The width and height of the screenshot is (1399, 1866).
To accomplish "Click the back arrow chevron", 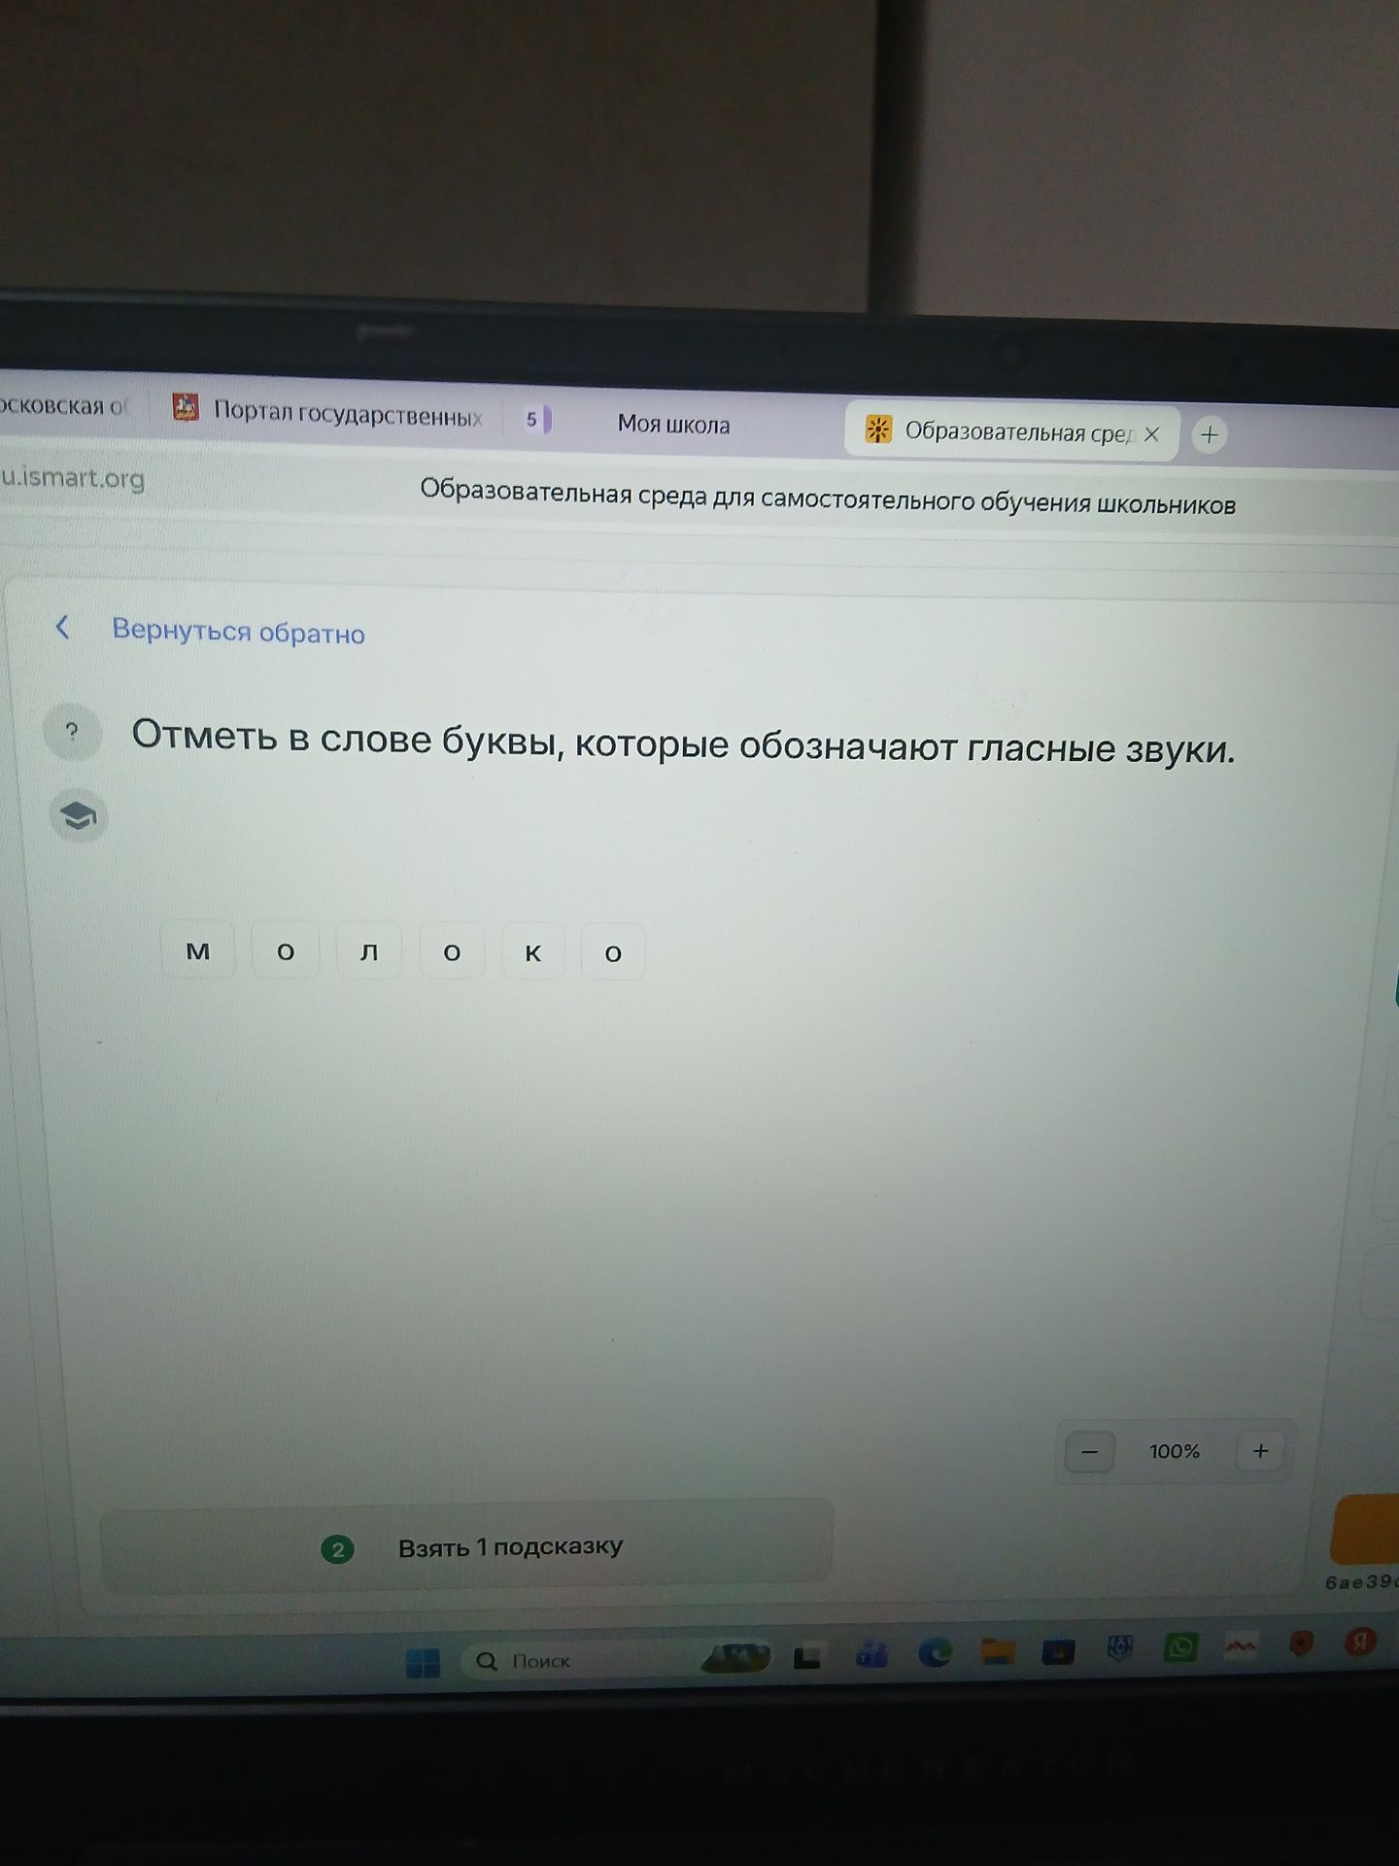I will (x=62, y=628).
